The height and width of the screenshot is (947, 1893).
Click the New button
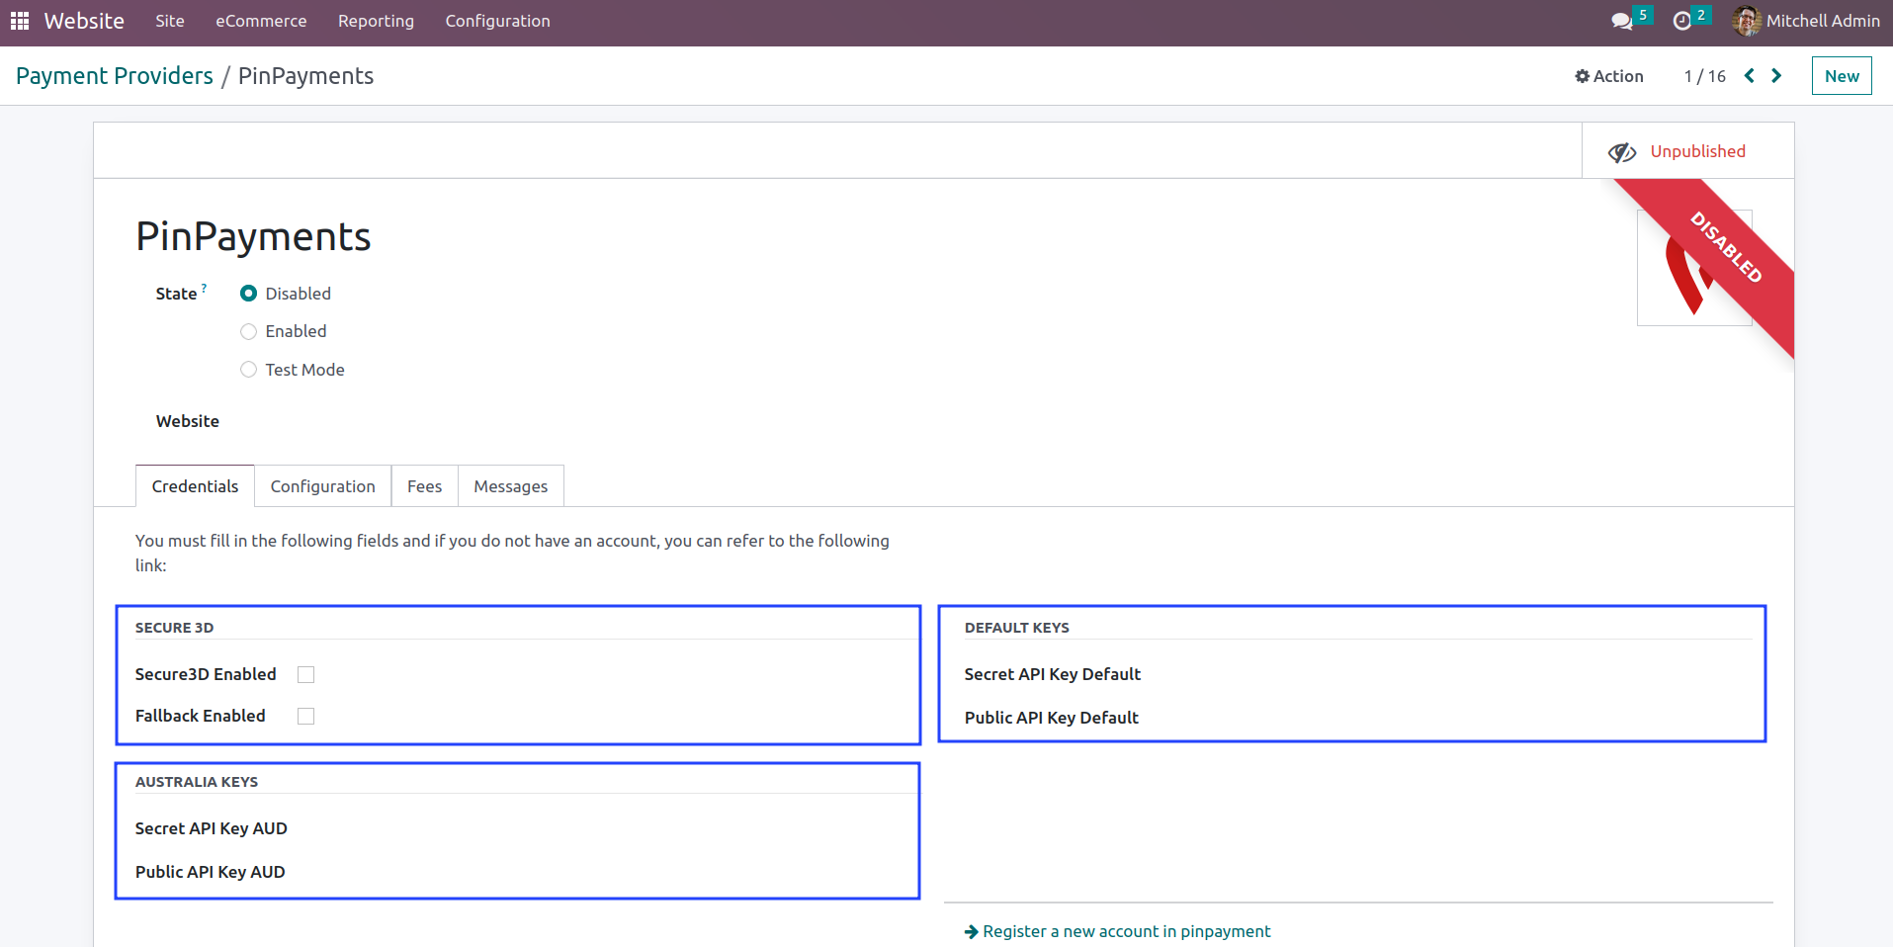click(1842, 76)
